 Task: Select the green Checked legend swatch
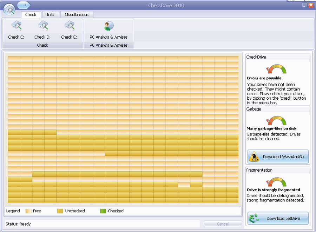[x=103, y=211]
